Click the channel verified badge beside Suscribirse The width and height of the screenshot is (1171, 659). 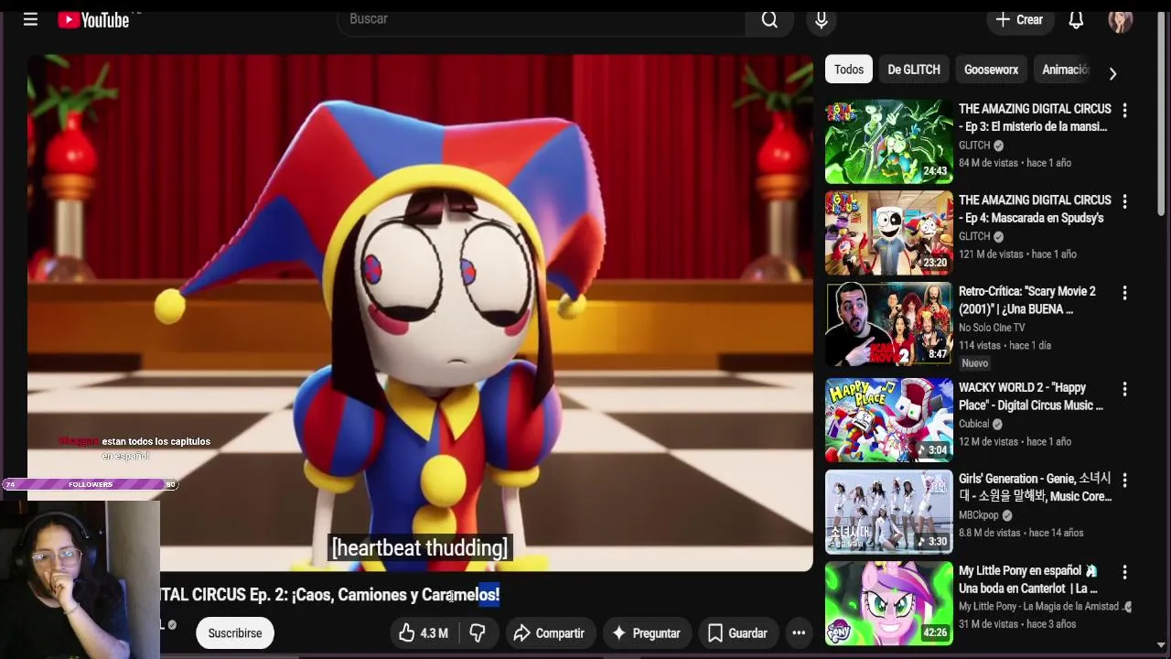click(172, 625)
